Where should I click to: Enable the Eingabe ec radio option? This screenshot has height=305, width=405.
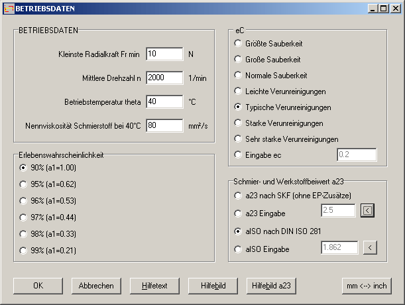coord(238,155)
